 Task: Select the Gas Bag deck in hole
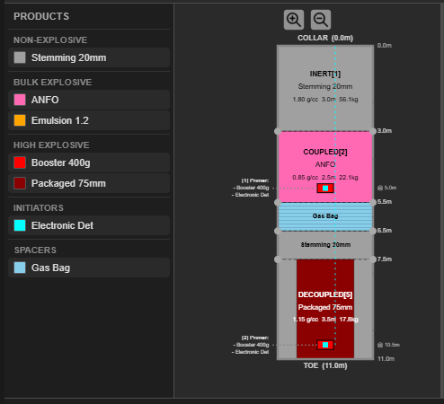coord(325,216)
